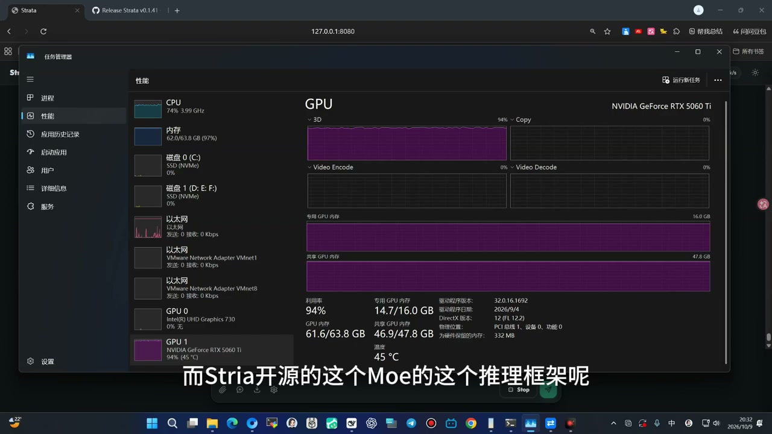Open the 应用历史记录 page in Task Manager
The image size is (772, 434).
(74, 134)
